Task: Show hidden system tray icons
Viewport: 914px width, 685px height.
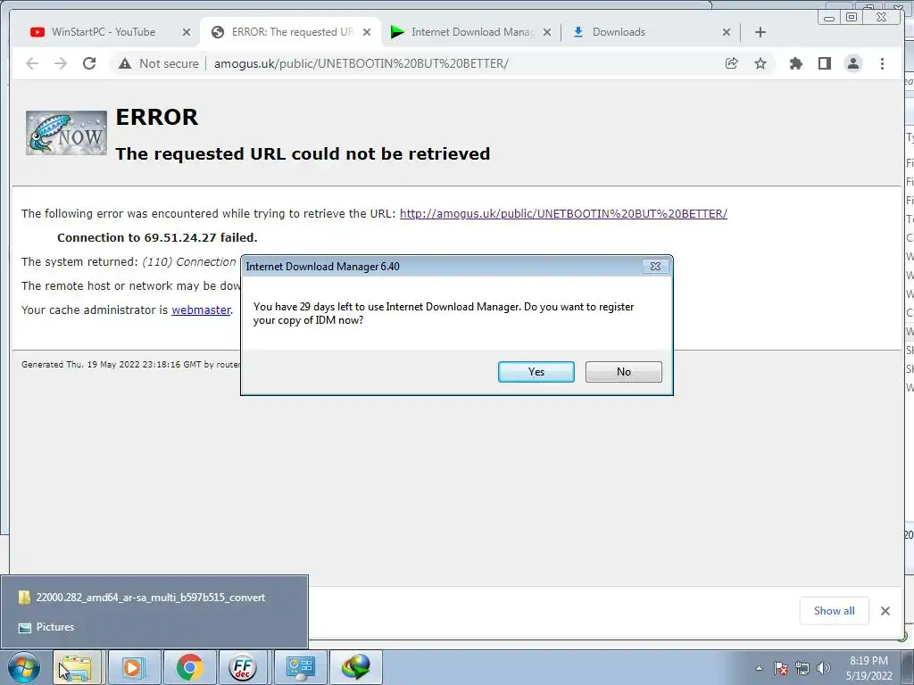Action: tap(759, 668)
